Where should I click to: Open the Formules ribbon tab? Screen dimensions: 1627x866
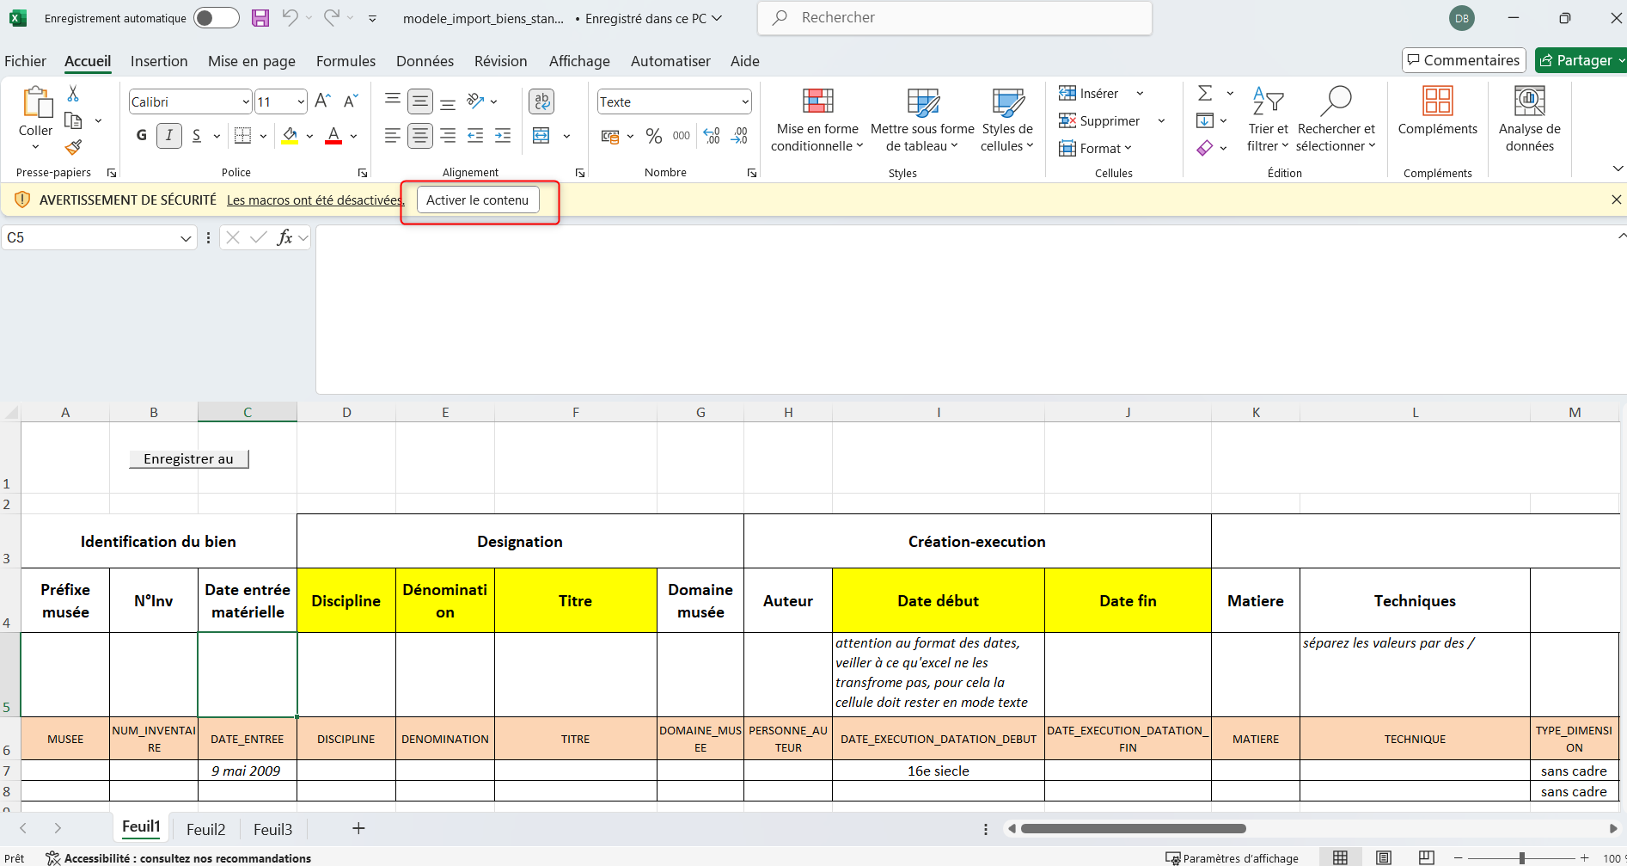coord(346,61)
